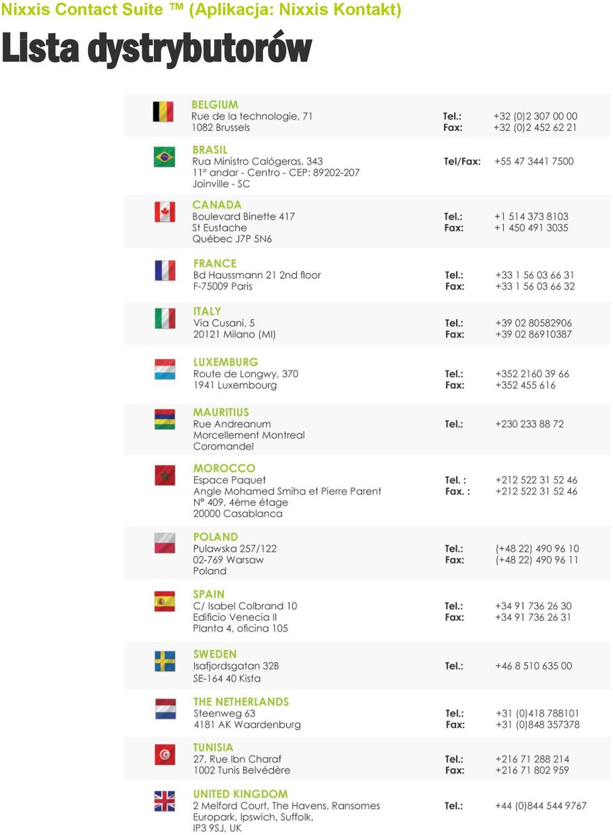The image size is (613, 835).
Task: Select the Sweden flag icon
Action: coord(165,661)
